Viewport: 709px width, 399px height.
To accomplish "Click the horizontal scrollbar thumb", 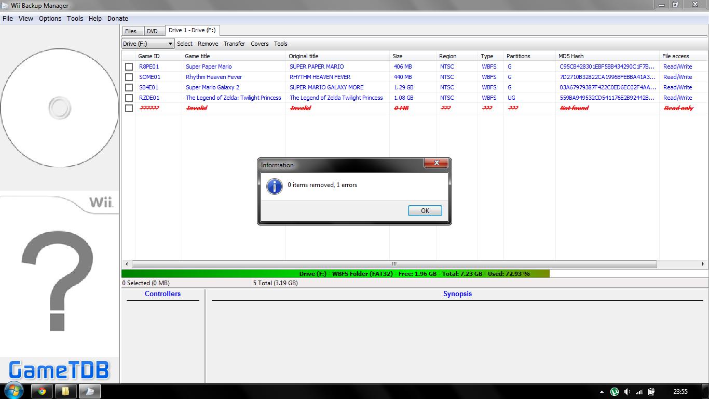I will pyautogui.click(x=394, y=264).
